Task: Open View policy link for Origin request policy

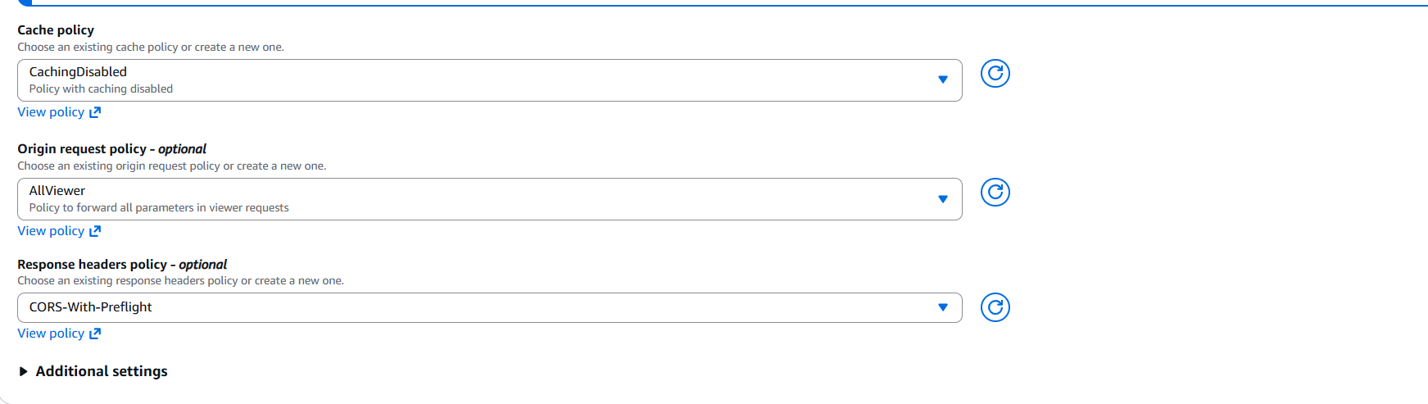Action: (x=51, y=231)
